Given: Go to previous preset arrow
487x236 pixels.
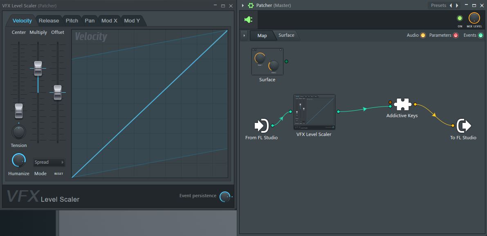Looking at the screenshot, I should [451, 6].
